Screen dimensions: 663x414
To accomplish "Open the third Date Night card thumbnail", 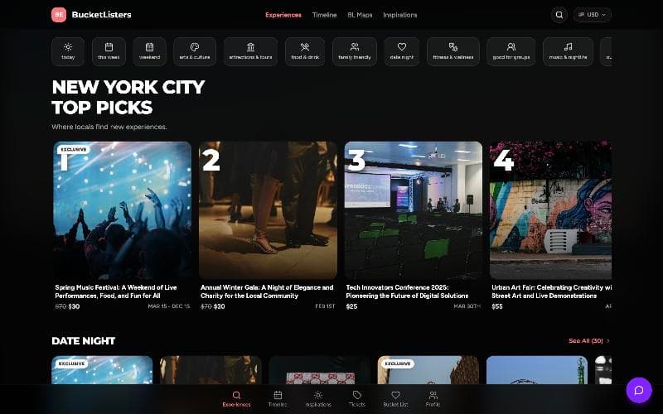I will point(320,369).
